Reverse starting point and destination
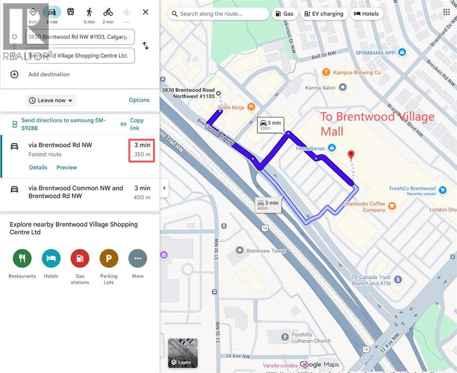Viewport: 457px width, 373px height. 145,46
